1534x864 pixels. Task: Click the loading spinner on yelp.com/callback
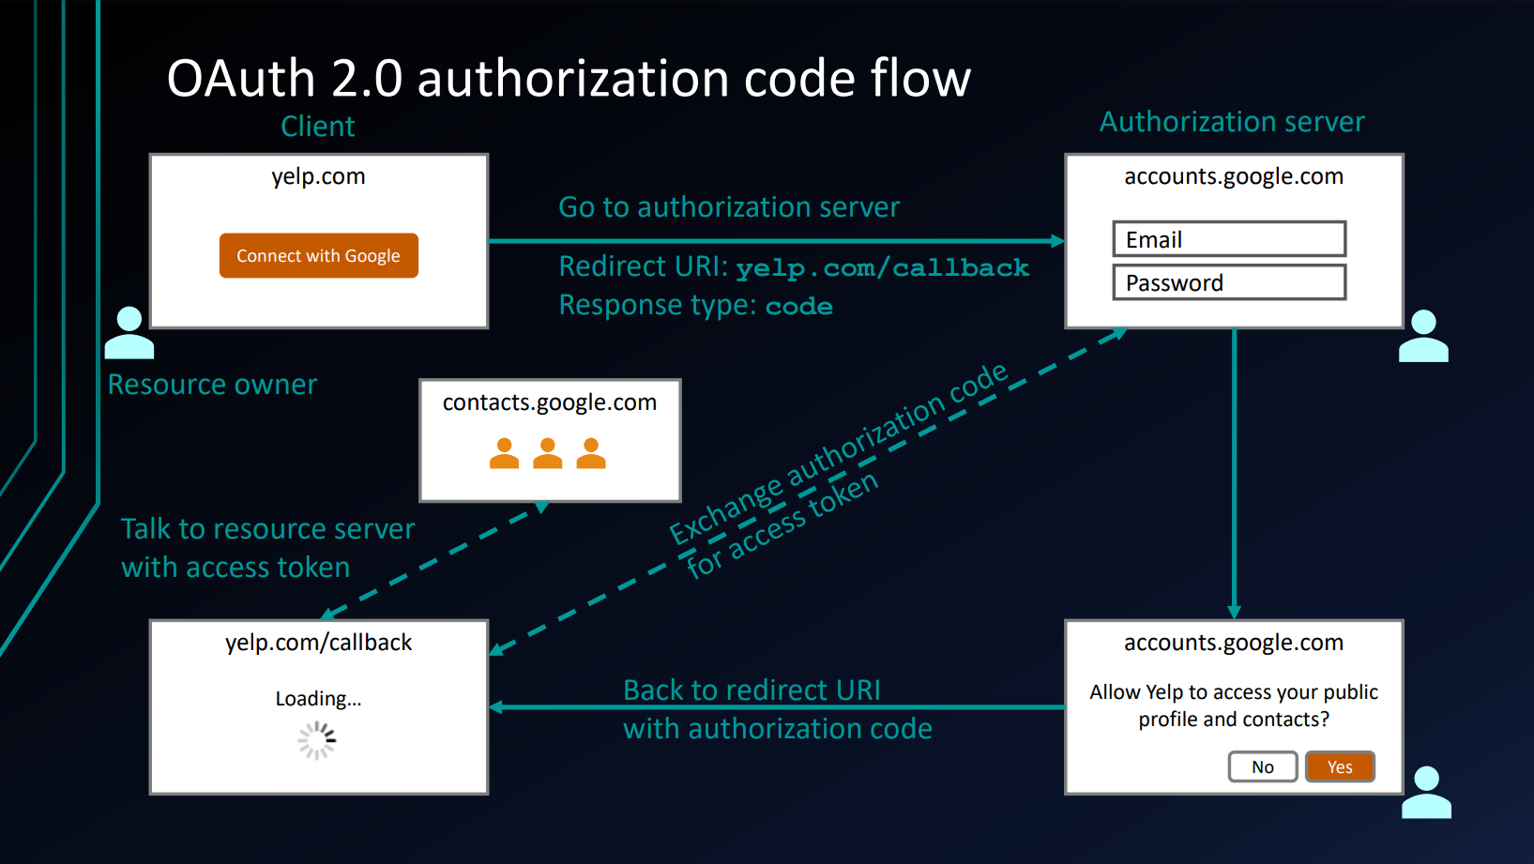coord(317,740)
